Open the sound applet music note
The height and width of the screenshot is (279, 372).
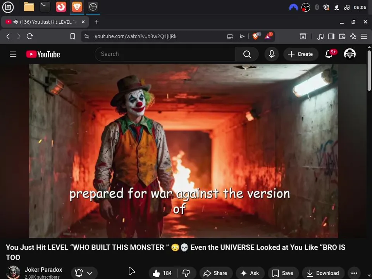346,8
